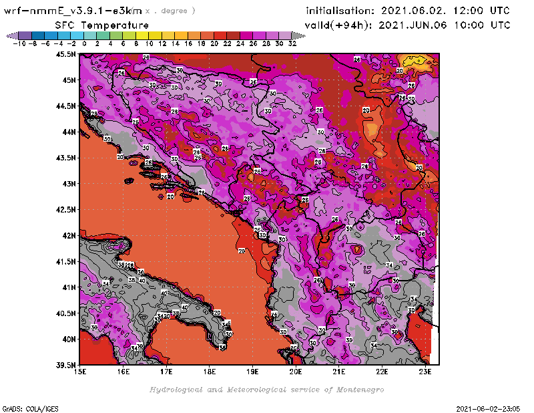Screen dimensions: 534x413
Task: Click the '43.5N' latitude axis label
Action: coord(66,158)
